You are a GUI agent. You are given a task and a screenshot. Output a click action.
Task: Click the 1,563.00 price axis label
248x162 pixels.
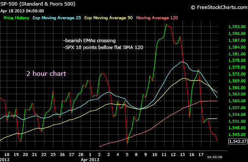(237, 94)
